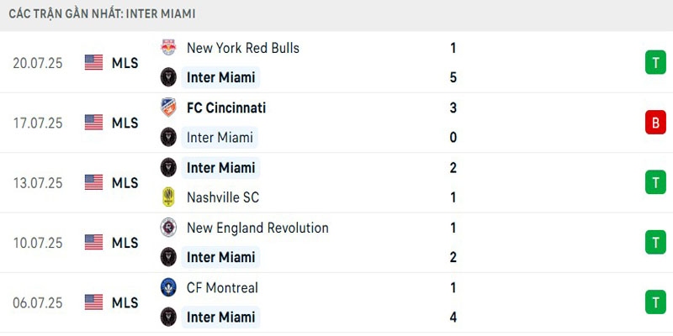Open the FC Cincinnati team link
This screenshot has width=673, height=336.
click(x=226, y=108)
